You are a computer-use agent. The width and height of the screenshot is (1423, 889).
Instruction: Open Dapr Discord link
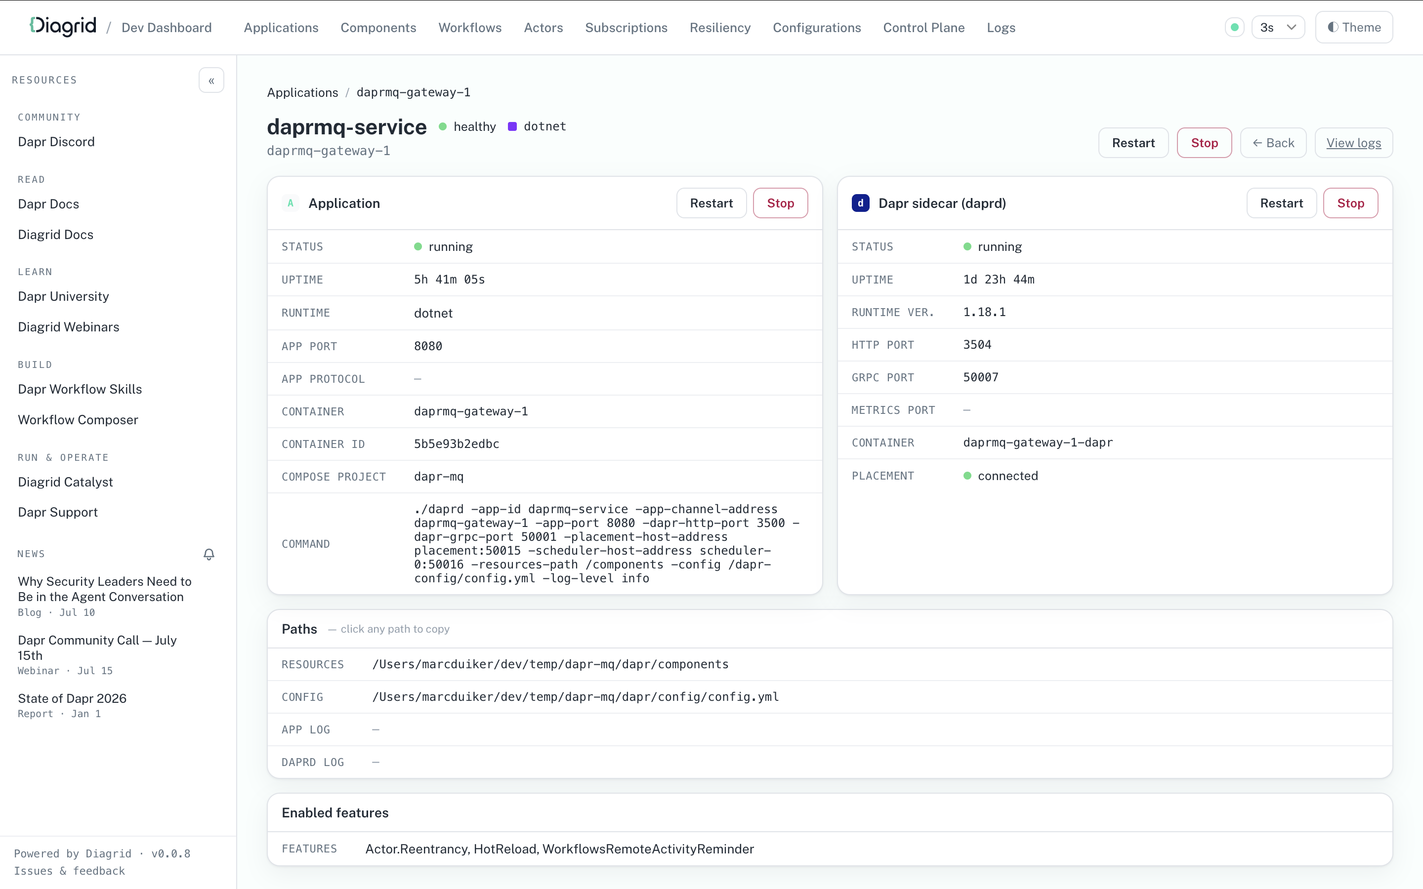point(56,142)
